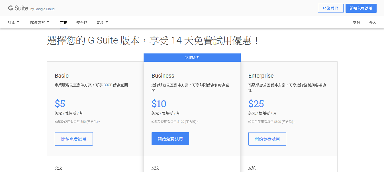384x172 pixels.
Task: Click the page heading about 14 天免費試用
Action: pyautogui.click(x=153, y=41)
